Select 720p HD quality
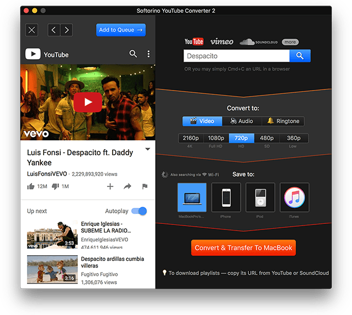Image resolution: width=352 pixels, height=315 pixels. click(242, 138)
